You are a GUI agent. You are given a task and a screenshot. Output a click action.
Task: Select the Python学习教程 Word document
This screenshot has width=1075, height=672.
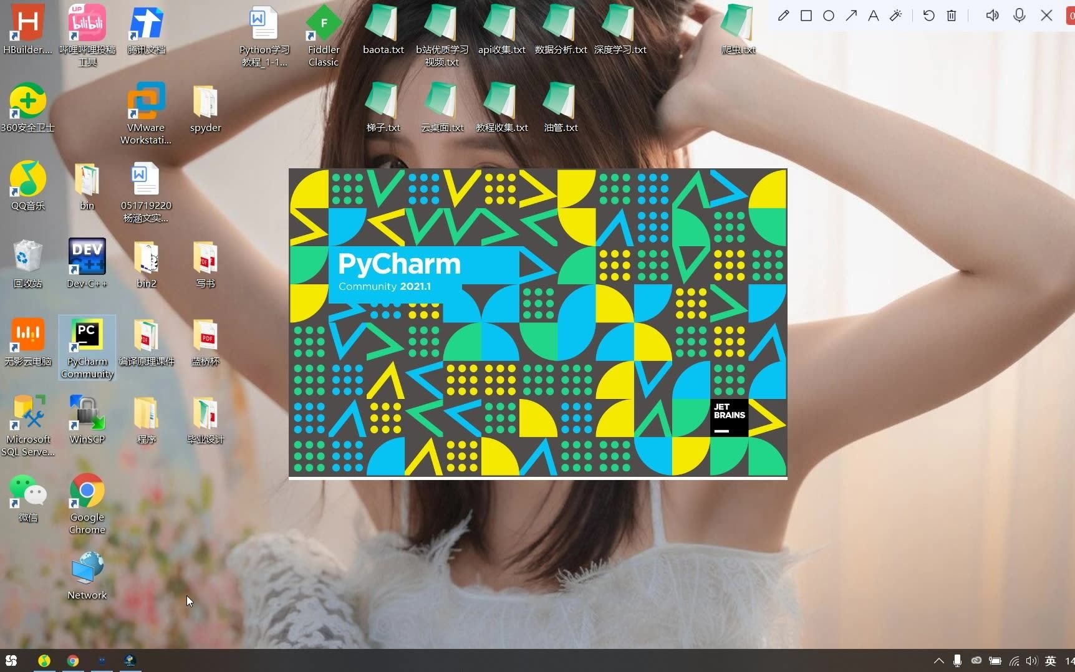[x=264, y=36]
